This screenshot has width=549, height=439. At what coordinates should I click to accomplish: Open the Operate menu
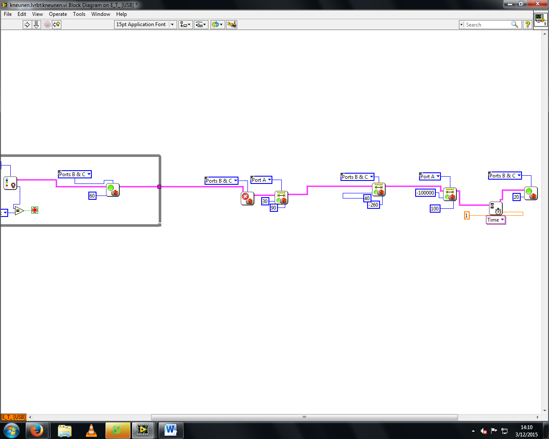click(58, 14)
